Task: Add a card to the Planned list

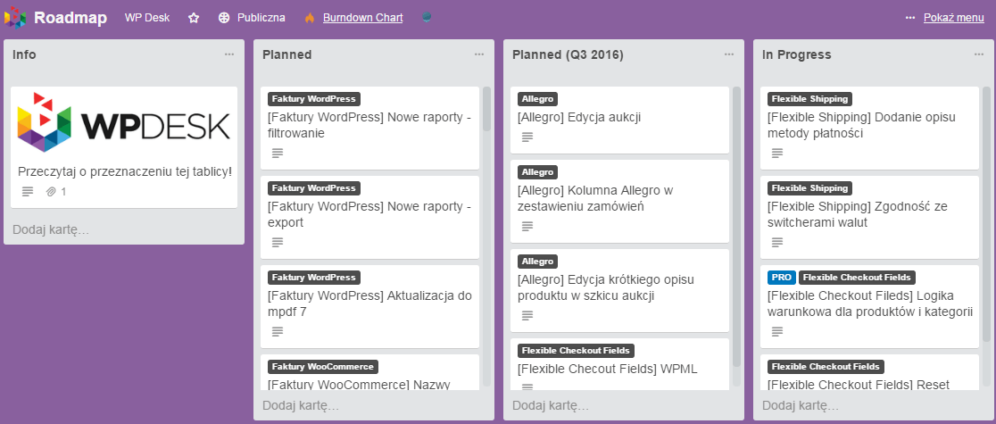Action: [x=301, y=405]
